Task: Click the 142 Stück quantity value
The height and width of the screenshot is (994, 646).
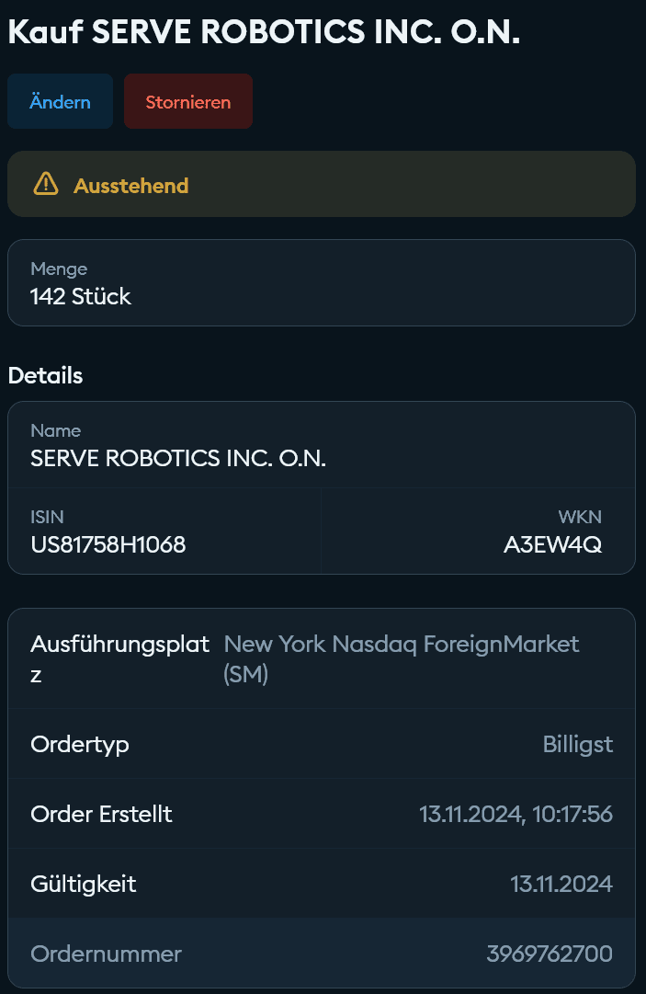Action: pyautogui.click(x=81, y=296)
